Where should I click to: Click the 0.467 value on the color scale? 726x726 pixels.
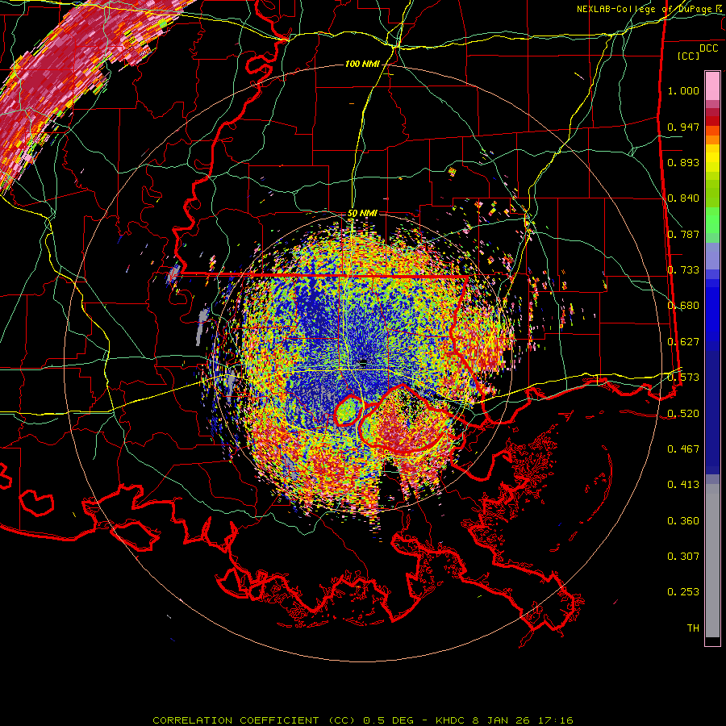(683, 449)
